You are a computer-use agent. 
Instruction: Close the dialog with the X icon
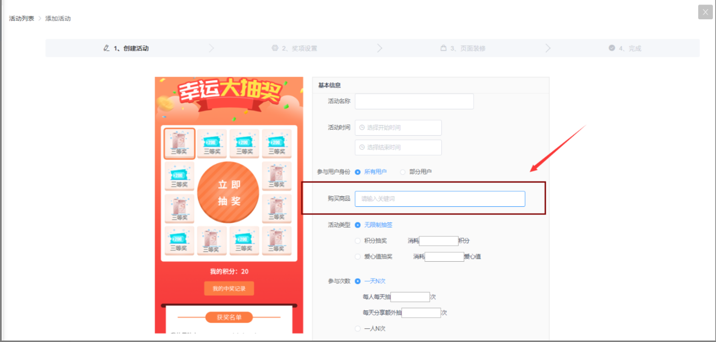pyautogui.click(x=705, y=12)
